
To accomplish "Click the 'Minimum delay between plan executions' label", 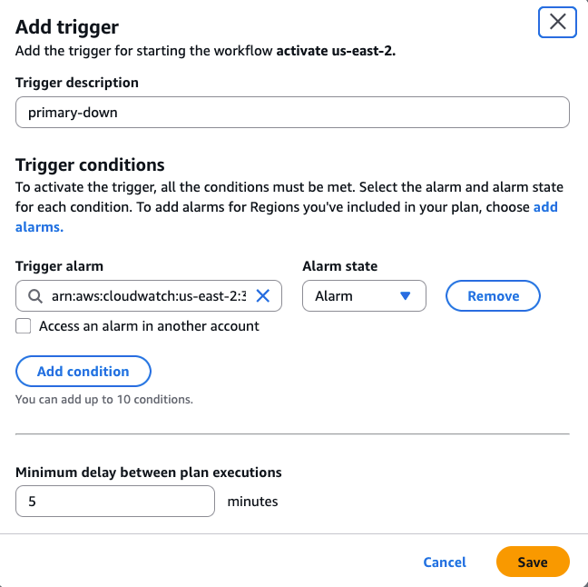I will pos(149,472).
